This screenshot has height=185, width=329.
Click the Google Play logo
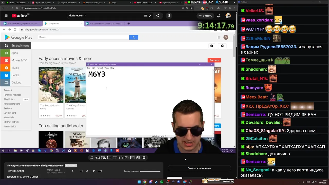(x=19, y=38)
